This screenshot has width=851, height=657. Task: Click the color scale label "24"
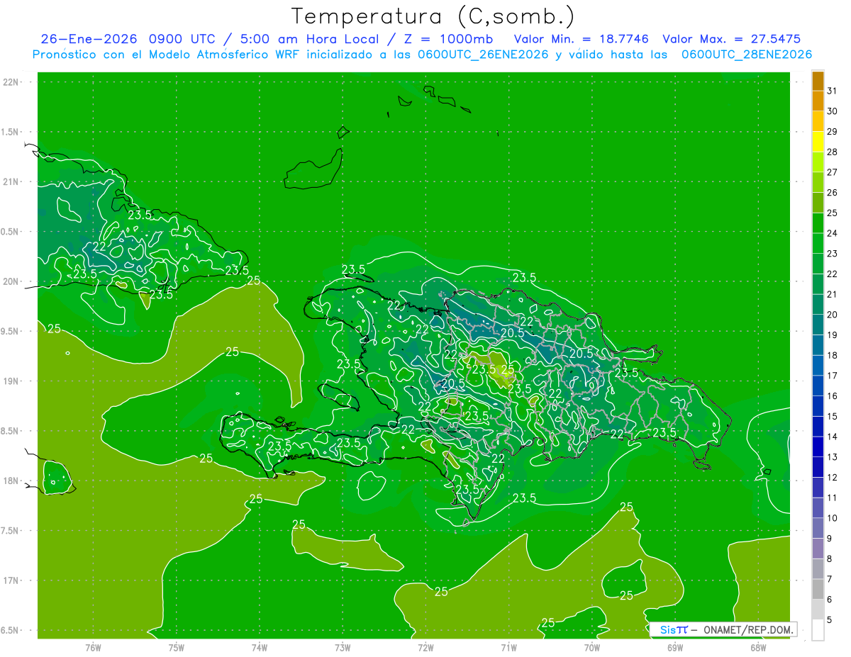click(x=832, y=233)
